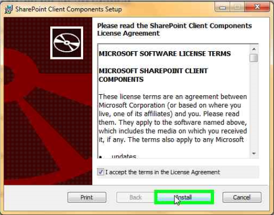Click the scrollbar thumb of the license box
The image size is (274, 215).
tap(253, 58)
